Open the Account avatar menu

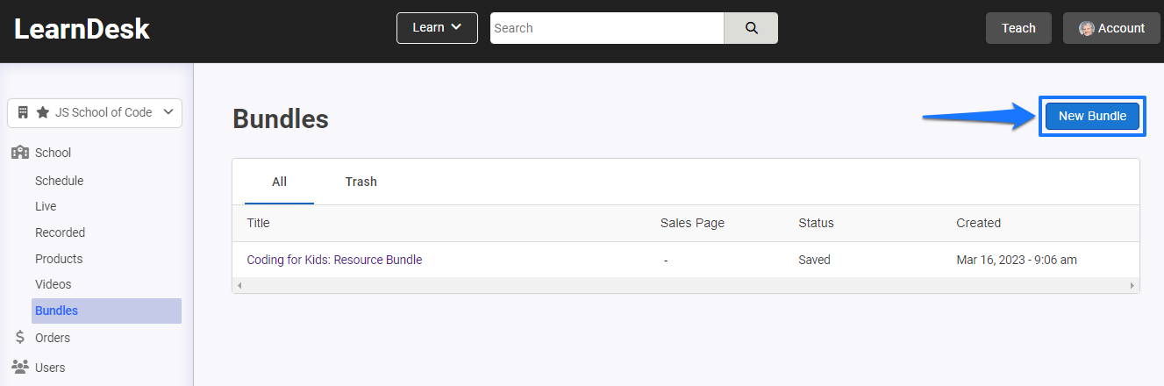[x=1111, y=28]
